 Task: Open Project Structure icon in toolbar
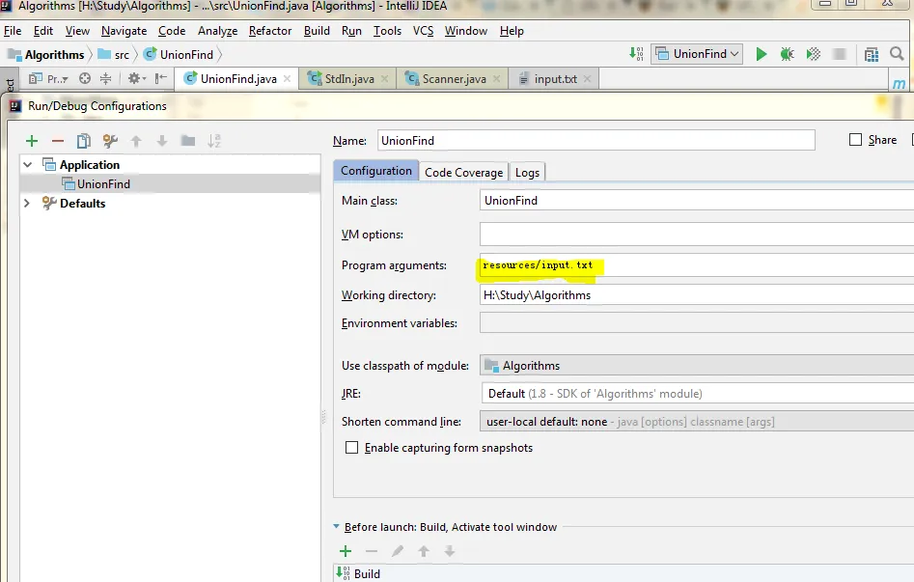(872, 54)
